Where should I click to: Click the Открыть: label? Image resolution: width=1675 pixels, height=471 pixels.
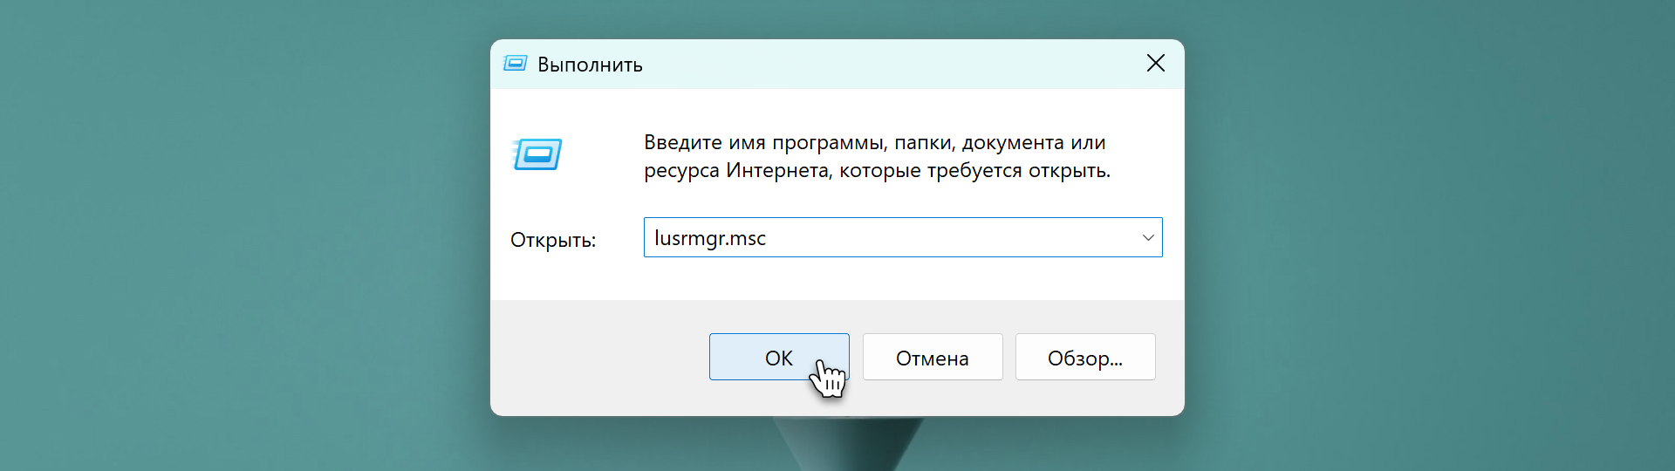coord(553,240)
